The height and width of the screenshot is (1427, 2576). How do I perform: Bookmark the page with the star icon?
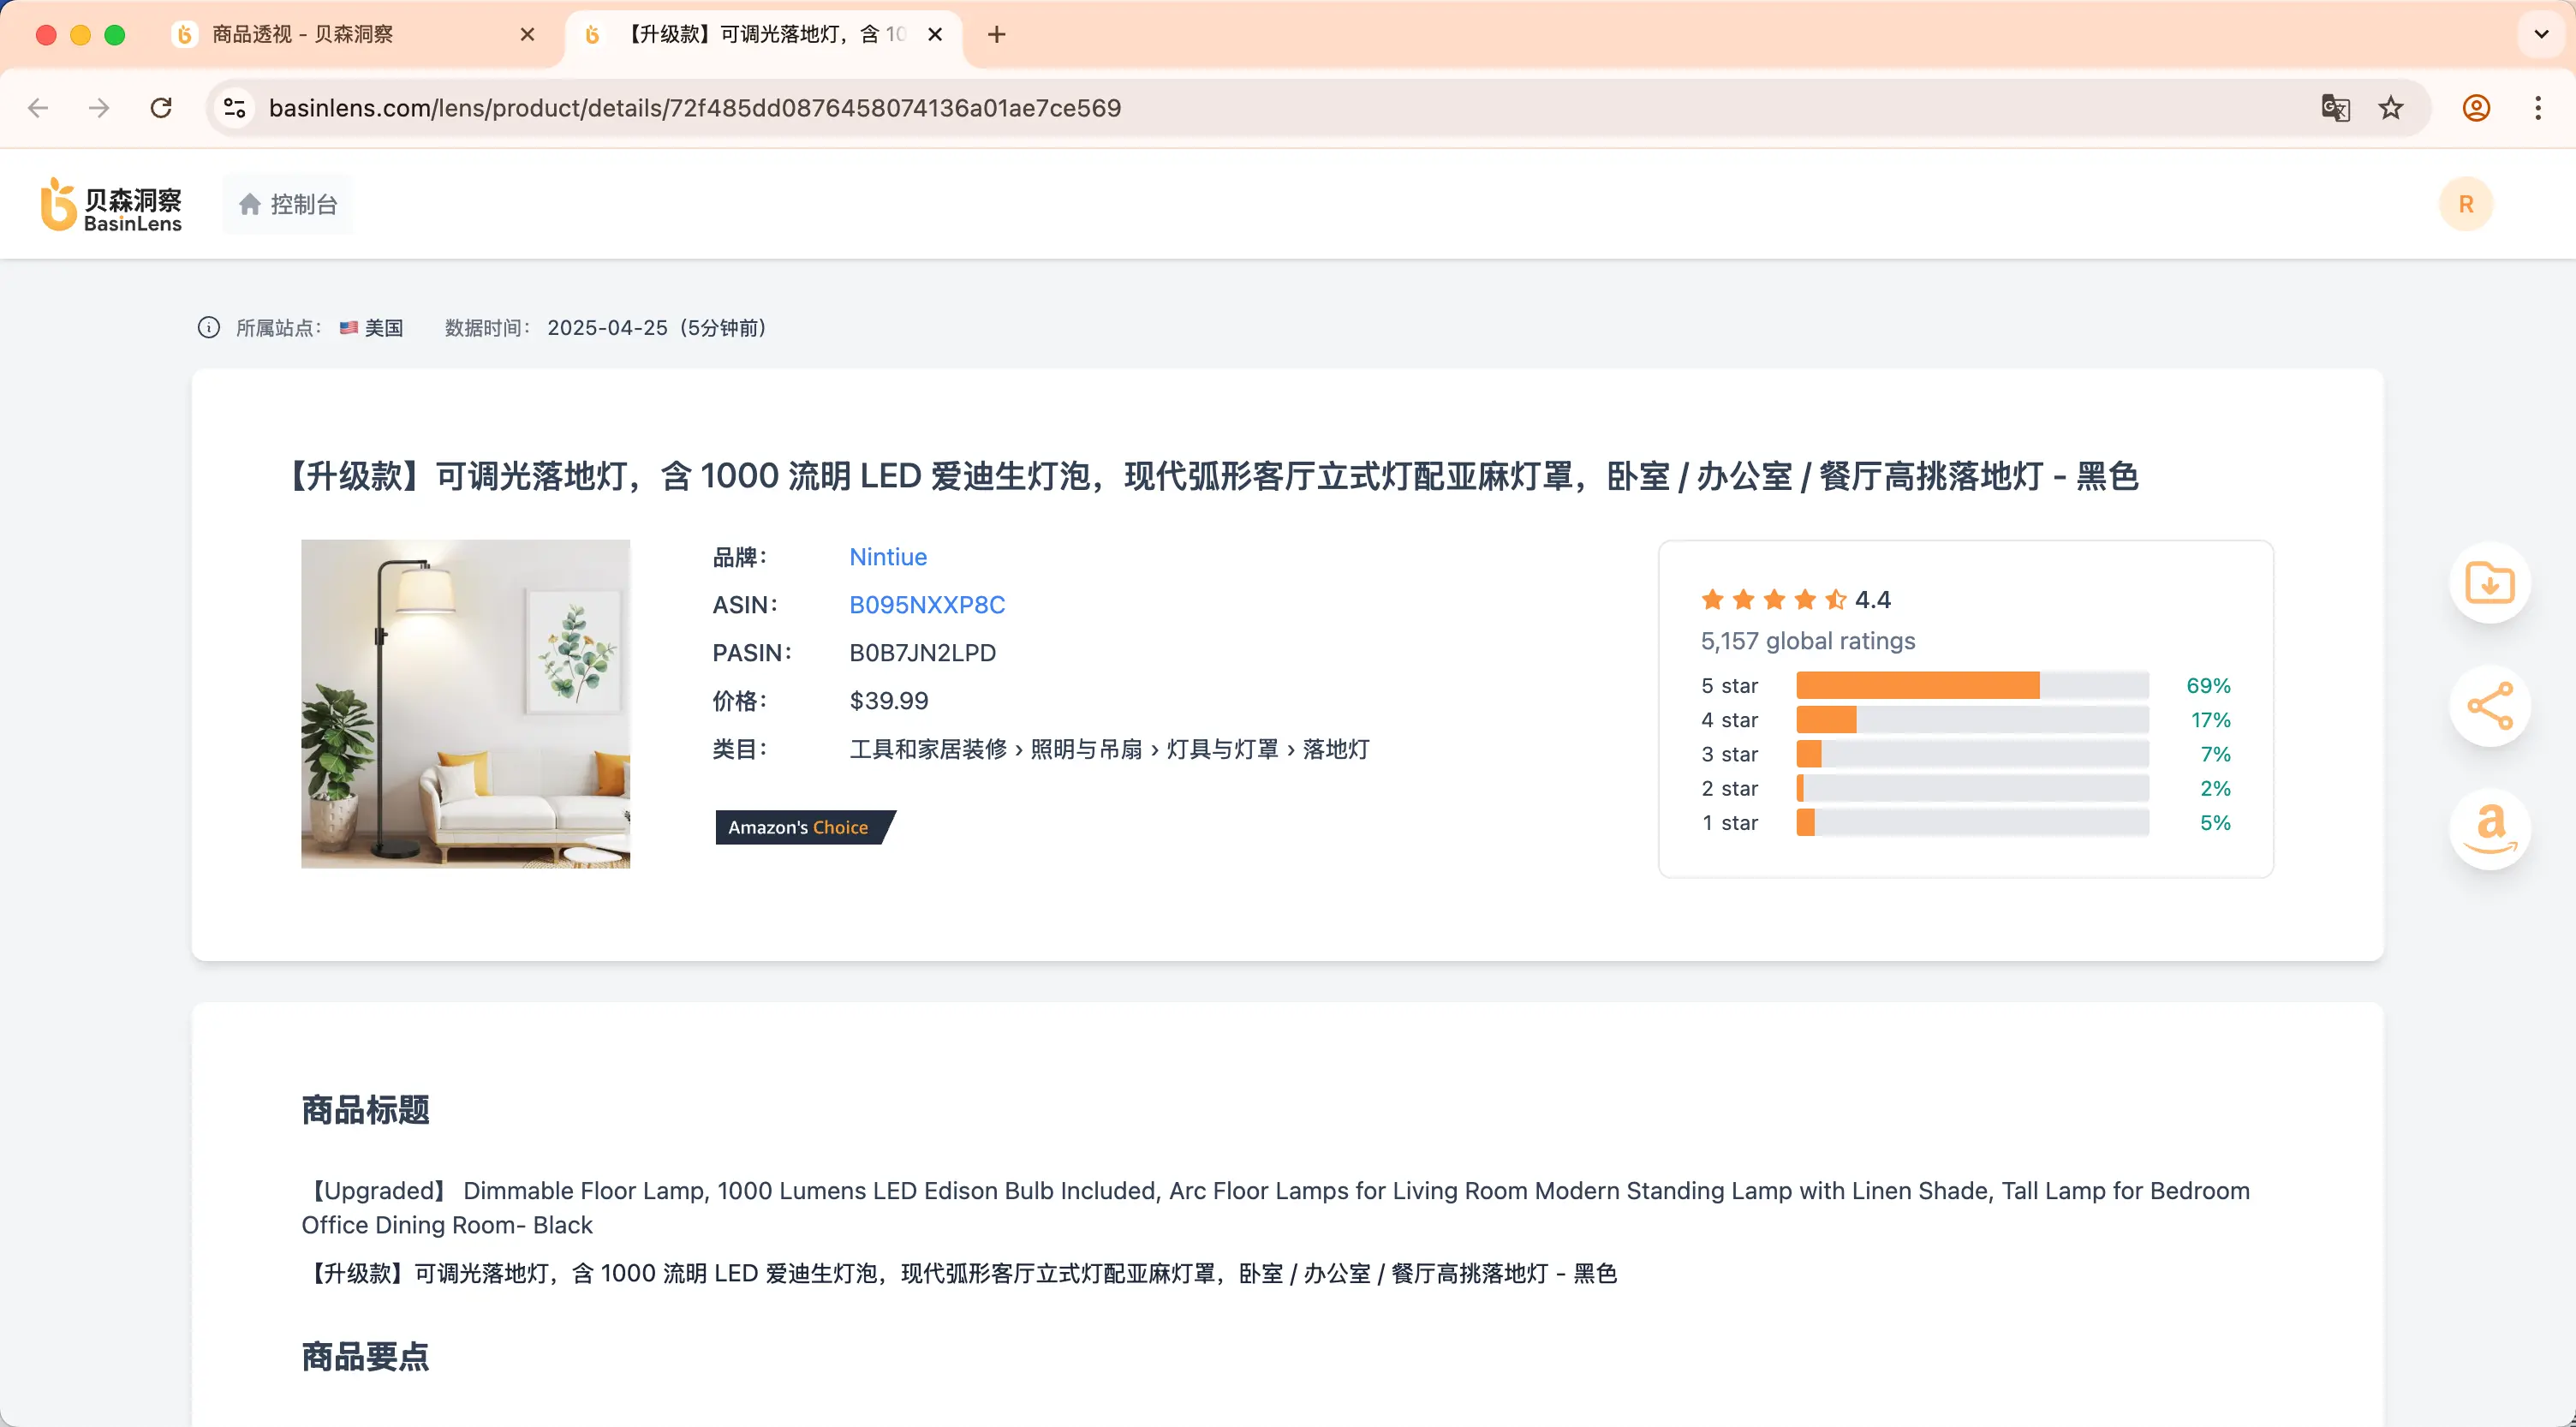coord(2390,108)
